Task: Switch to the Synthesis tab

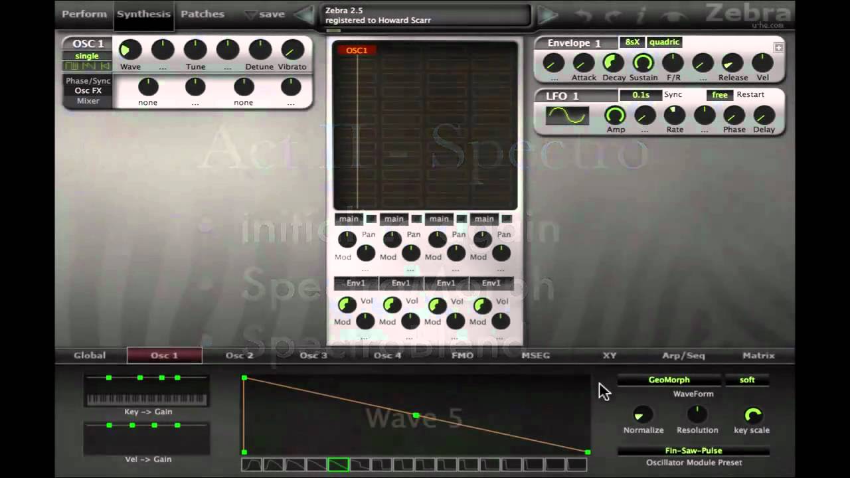Action: 143,14
